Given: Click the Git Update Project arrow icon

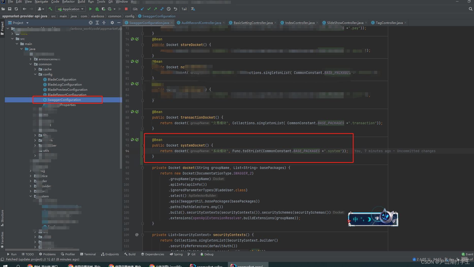Looking at the screenshot, I should click(x=142, y=9).
